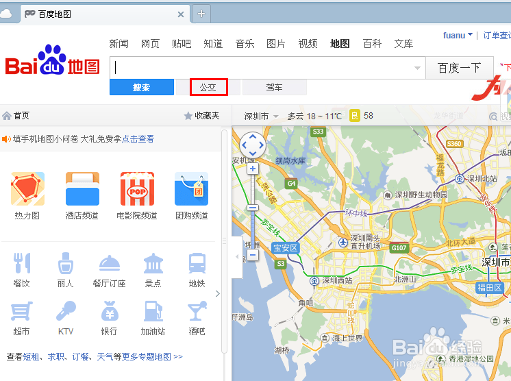Go to 音乐 music in top navigation
Image resolution: width=511 pixels, height=381 pixels.
click(245, 44)
